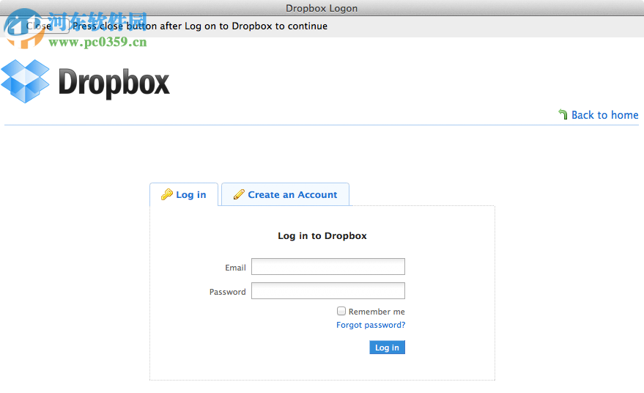Enable the Remember me checkbox

click(x=341, y=311)
